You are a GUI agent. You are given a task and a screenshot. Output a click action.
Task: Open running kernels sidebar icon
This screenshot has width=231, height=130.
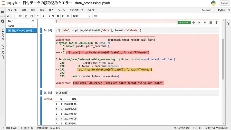click(3, 21)
